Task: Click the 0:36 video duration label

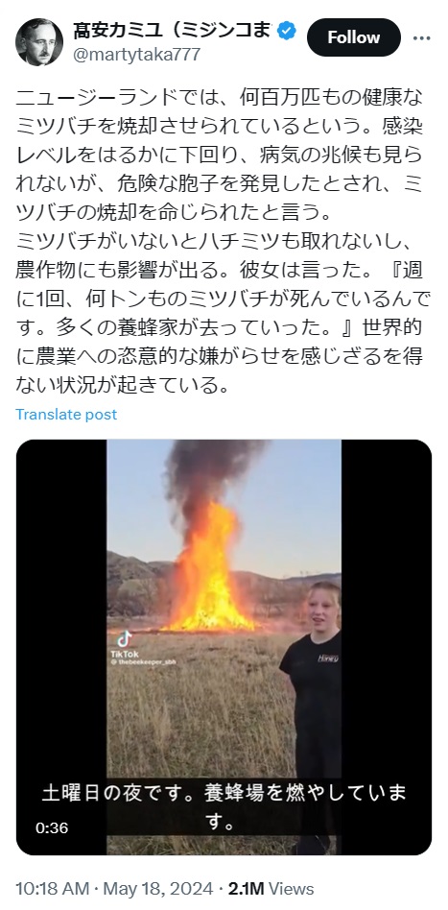Action: coord(52,828)
